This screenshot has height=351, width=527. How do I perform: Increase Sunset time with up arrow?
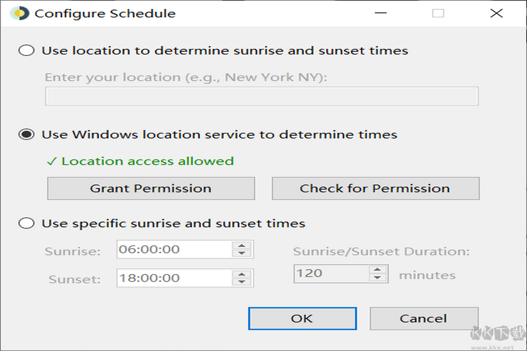(x=242, y=274)
